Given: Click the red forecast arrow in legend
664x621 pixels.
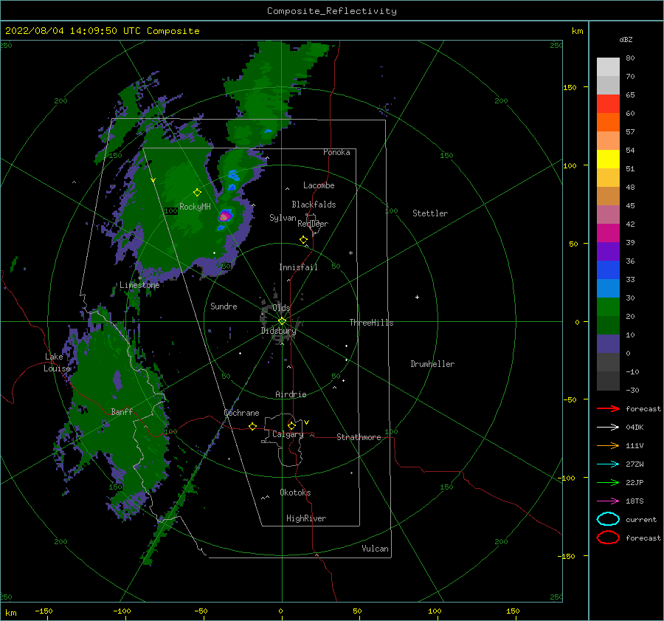Looking at the screenshot, I should (608, 408).
